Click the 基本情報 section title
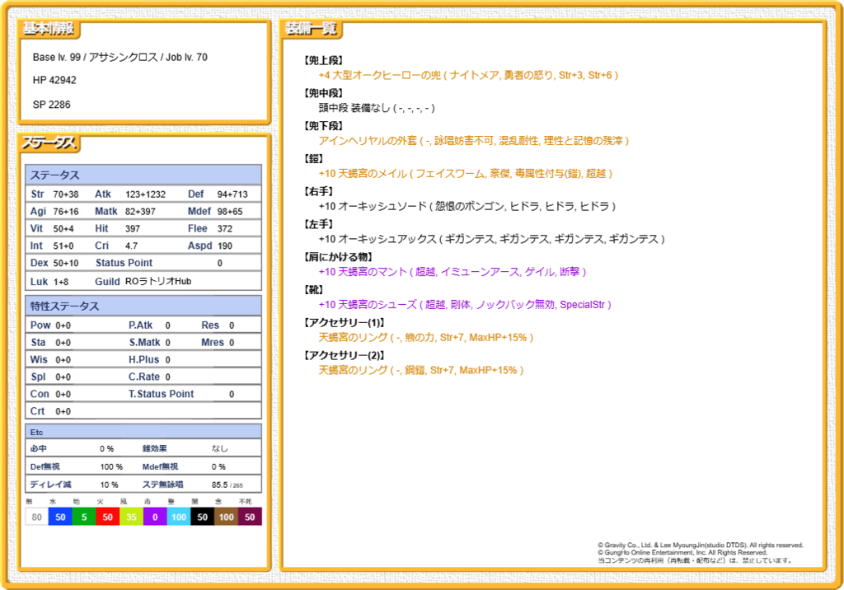 (x=49, y=29)
